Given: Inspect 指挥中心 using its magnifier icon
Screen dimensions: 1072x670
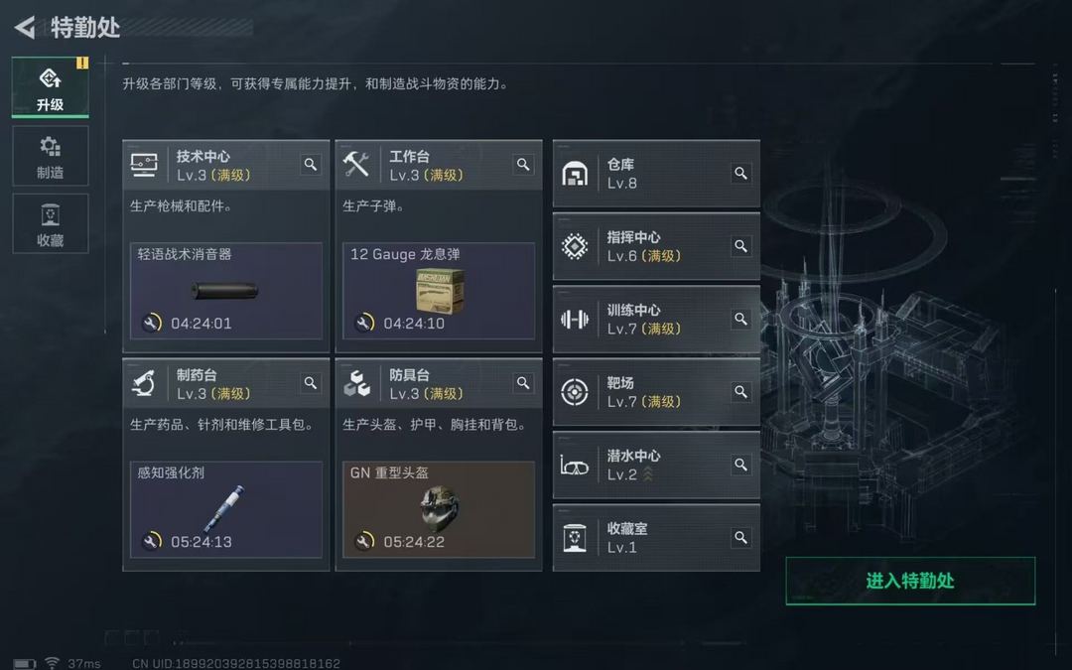Looking at the screenshot, I should click(740, 246).
